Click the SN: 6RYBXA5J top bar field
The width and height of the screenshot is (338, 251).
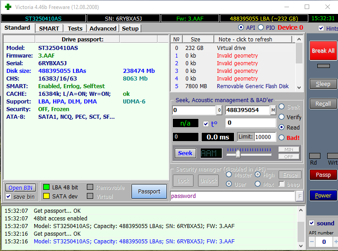point(123,19)
